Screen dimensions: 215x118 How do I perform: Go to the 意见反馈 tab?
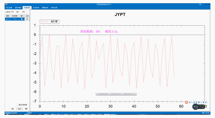click(54, 8)
